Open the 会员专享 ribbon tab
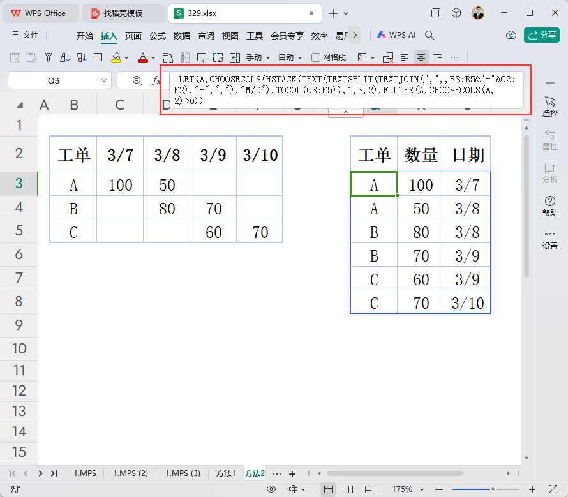Screen dimensions: 568x497 coord(287,36)
